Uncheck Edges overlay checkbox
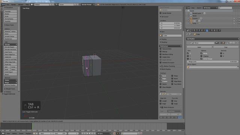Image resolution: width=240 pixels, height=135 pixels. click(160, 78)
